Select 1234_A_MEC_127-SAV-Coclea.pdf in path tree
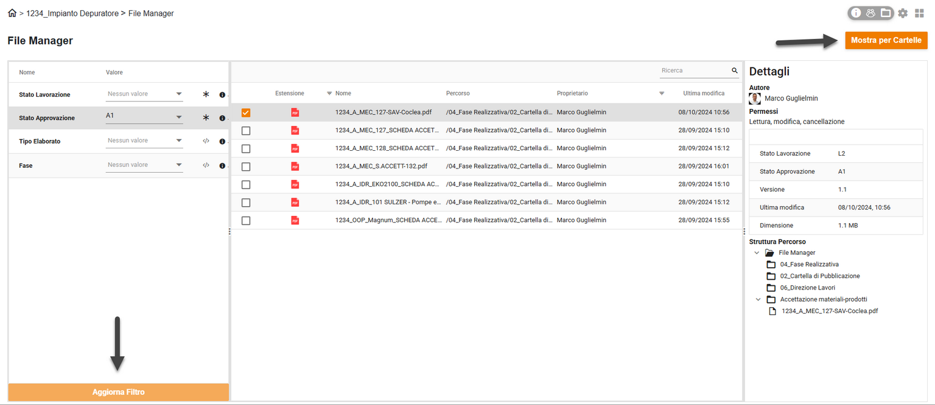Image resolution: width=935 pixels, height=405 pixels. 830,311
